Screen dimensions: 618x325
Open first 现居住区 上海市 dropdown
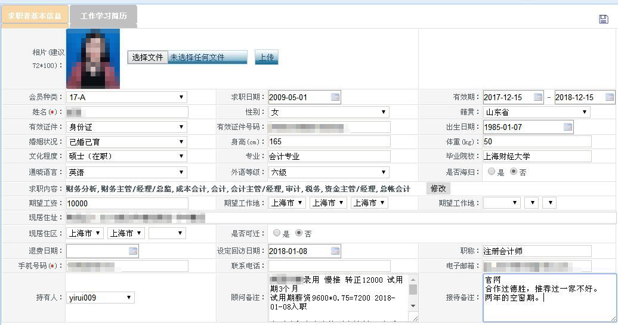click(x=85, y=233)
